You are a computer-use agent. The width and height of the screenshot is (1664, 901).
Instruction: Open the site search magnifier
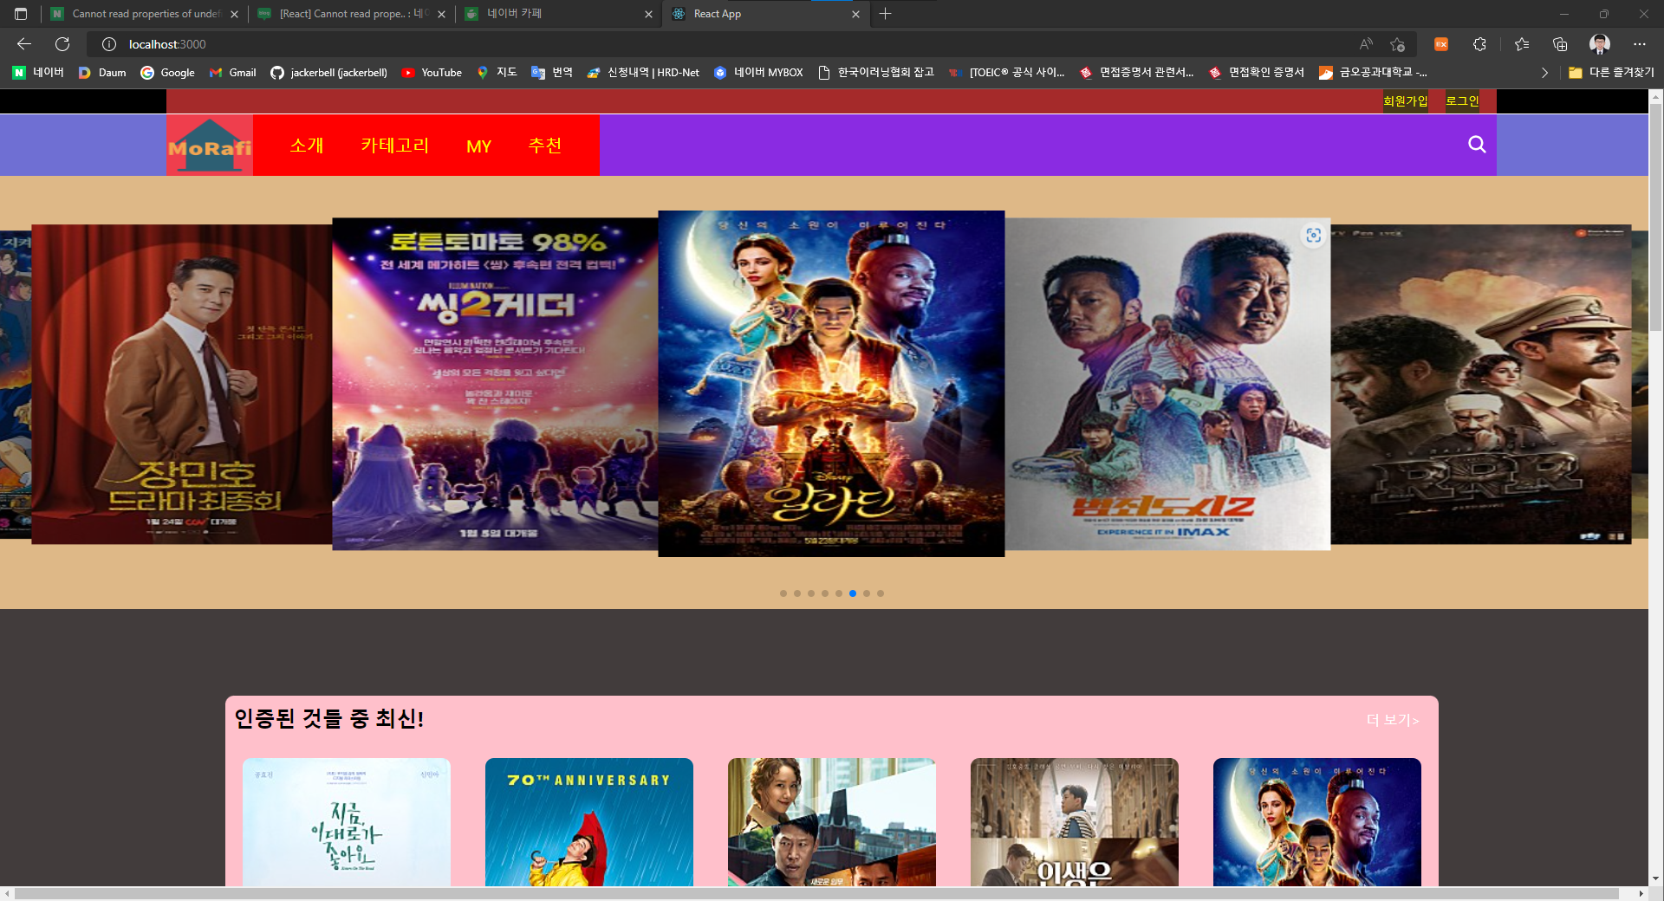(x=1477, y=145)
